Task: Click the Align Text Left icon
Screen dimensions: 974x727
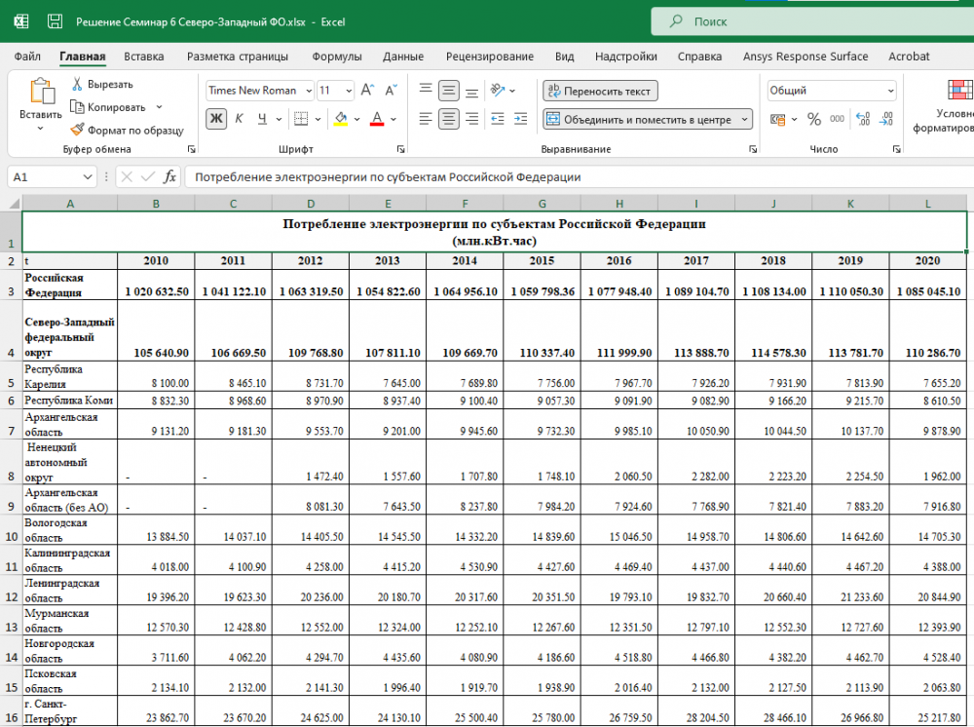Action: click(x=425, y=119)
